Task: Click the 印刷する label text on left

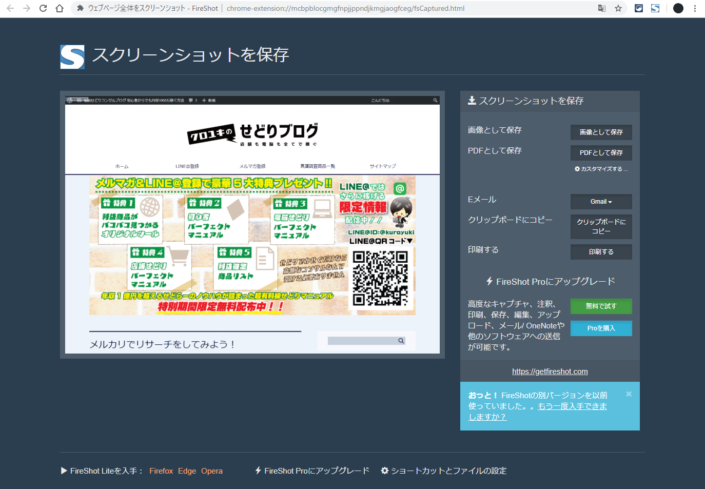Action: 483,250
